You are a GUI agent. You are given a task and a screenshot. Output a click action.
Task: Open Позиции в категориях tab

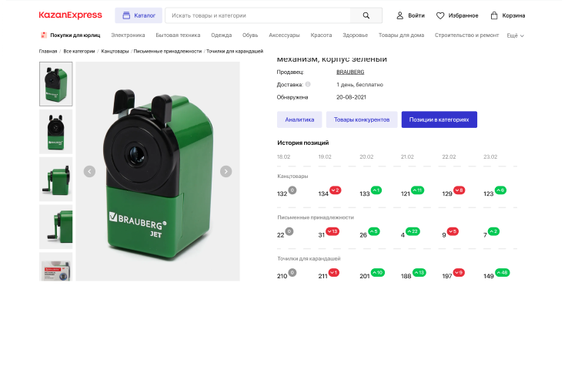coord(439,119)
